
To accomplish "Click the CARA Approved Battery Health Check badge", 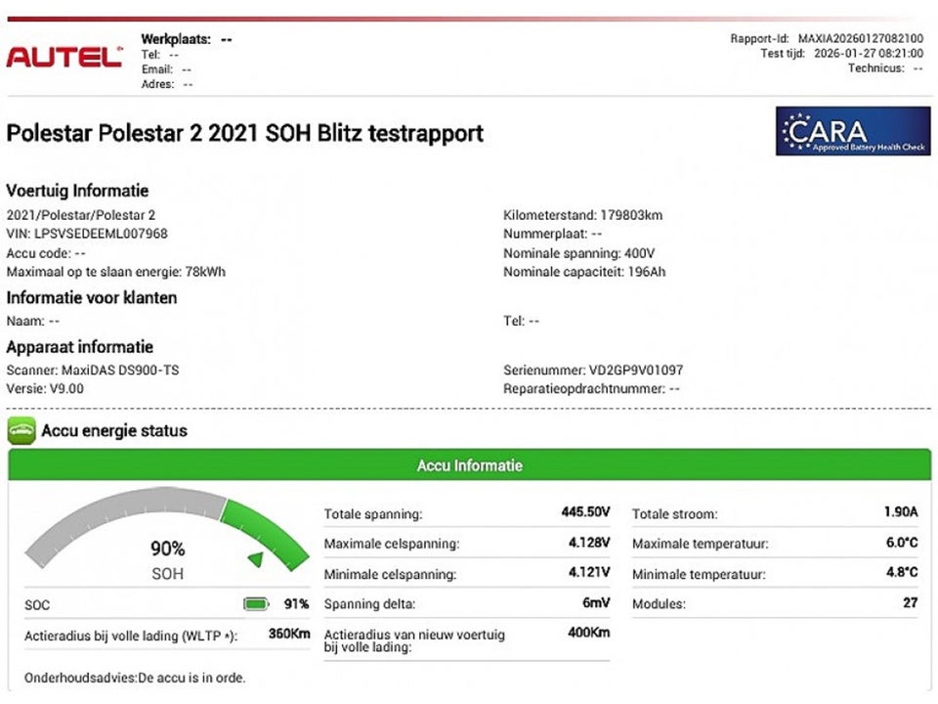I will point(852,132).
